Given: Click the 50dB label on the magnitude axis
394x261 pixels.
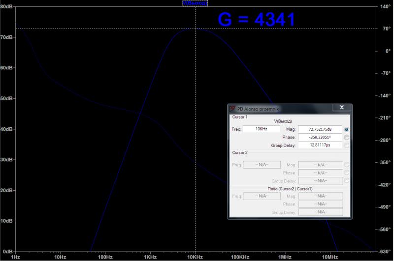Looking at the screenshot, I should (6, 98).
